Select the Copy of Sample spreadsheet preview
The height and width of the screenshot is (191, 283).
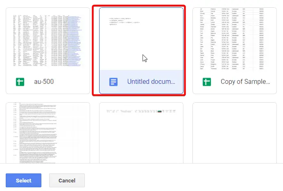tap(235, 39)
